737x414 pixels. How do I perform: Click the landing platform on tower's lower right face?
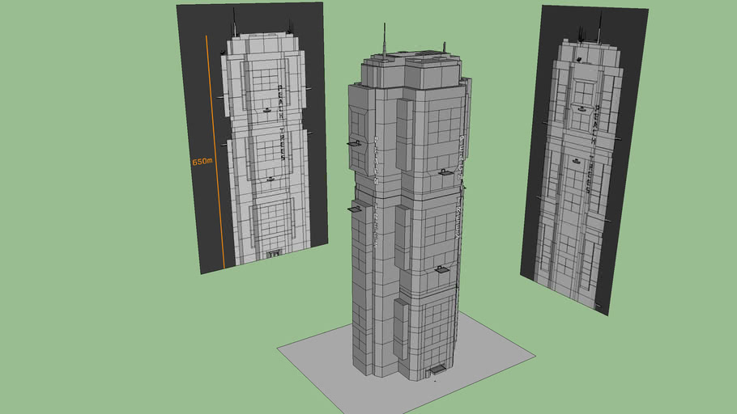(441, 268)
